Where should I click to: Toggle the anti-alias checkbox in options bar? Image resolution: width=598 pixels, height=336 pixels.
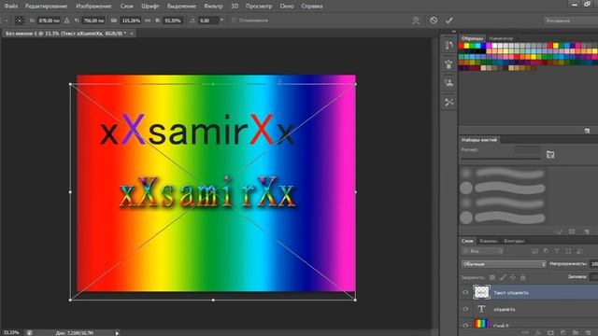click(234, 21)
